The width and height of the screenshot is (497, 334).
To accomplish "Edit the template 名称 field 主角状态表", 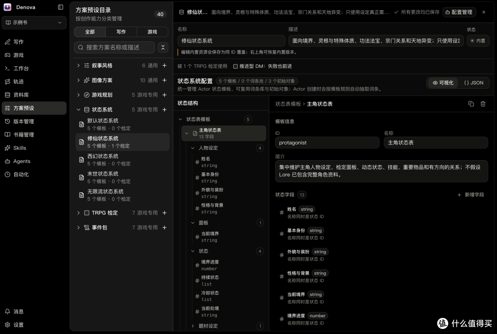I will (x=436, y=143).
